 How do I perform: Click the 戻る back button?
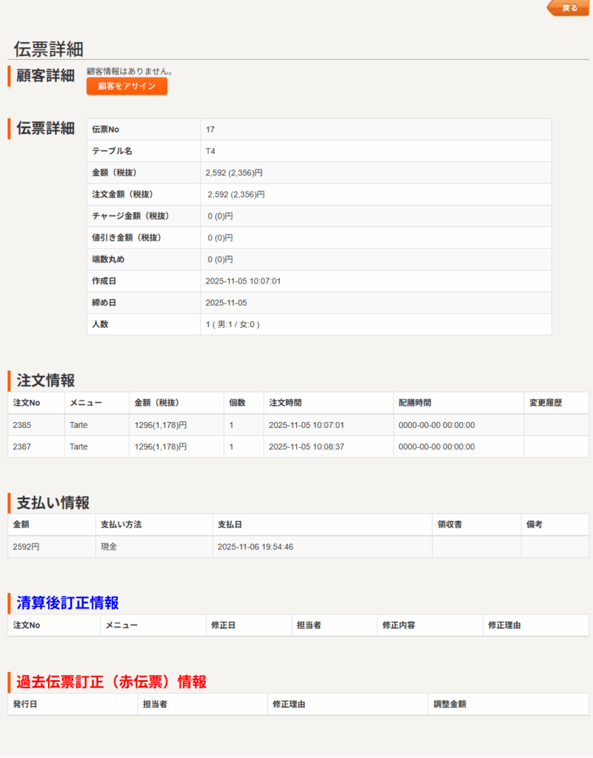point(569,8)
